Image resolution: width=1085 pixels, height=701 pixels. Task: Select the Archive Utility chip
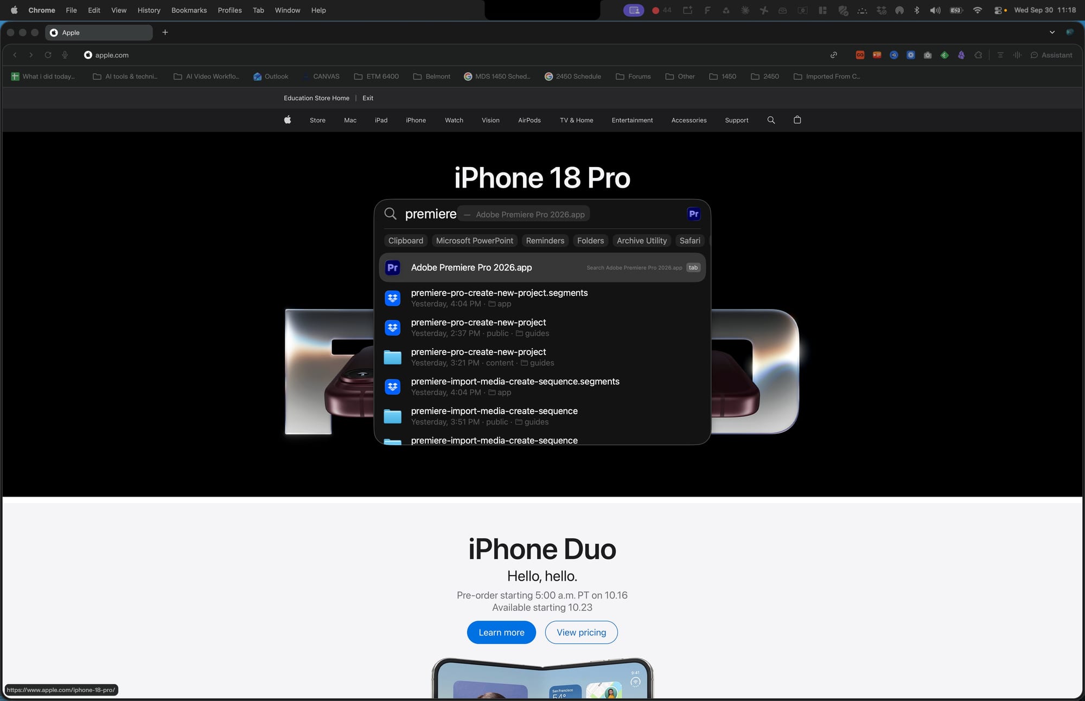(641, 241)
